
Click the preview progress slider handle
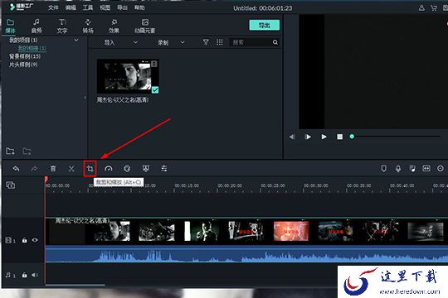[352, 137]
